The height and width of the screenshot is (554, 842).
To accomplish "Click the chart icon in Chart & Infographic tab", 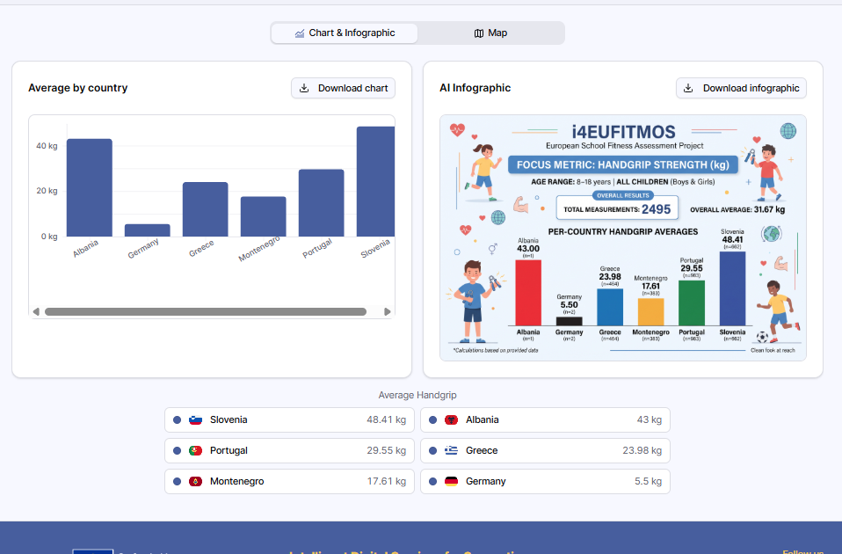I will 300,33.
